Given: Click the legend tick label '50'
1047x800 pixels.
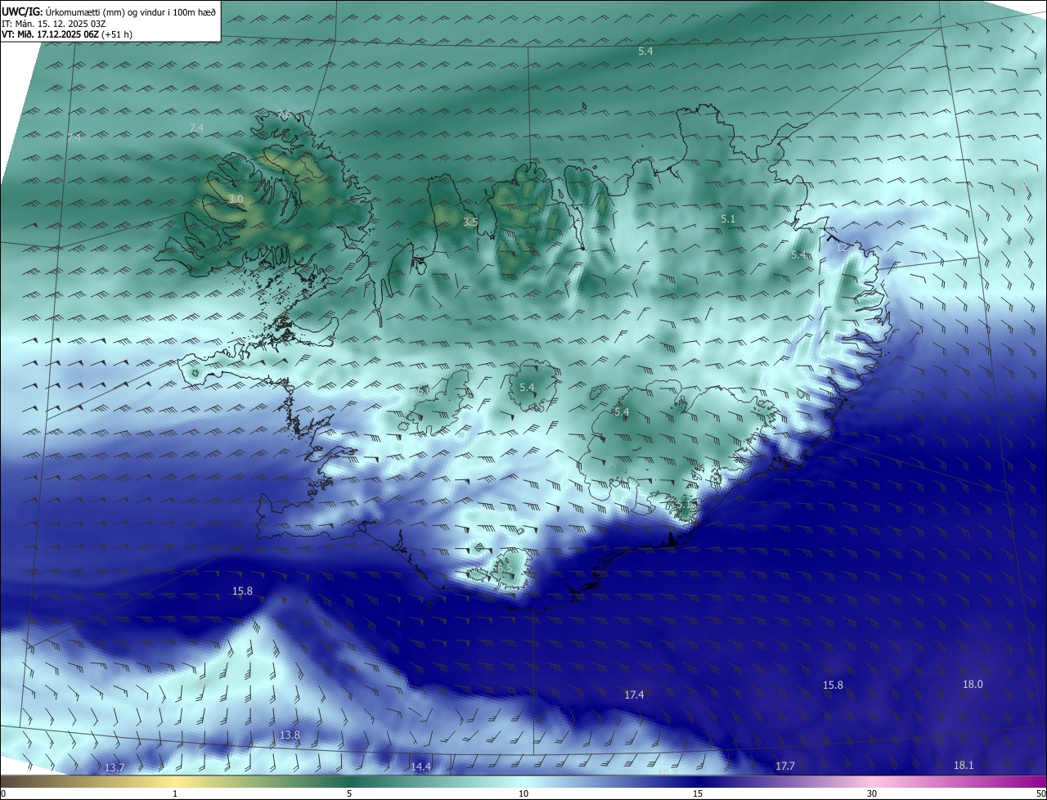Looking at the screenshot, I should point(1040,793).
